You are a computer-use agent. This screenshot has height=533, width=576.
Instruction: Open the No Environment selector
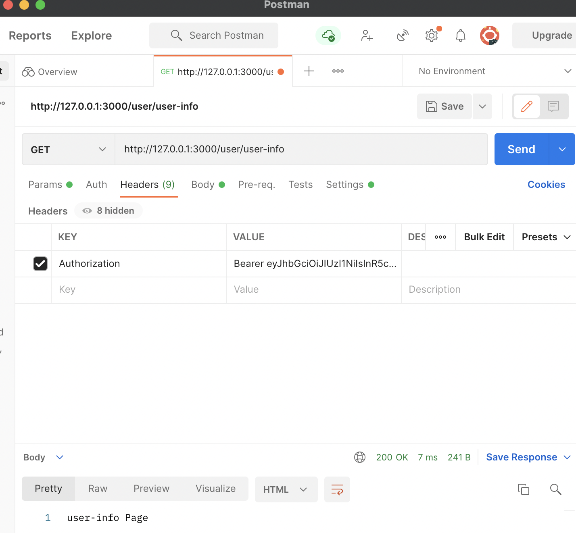tap(495, 71)
